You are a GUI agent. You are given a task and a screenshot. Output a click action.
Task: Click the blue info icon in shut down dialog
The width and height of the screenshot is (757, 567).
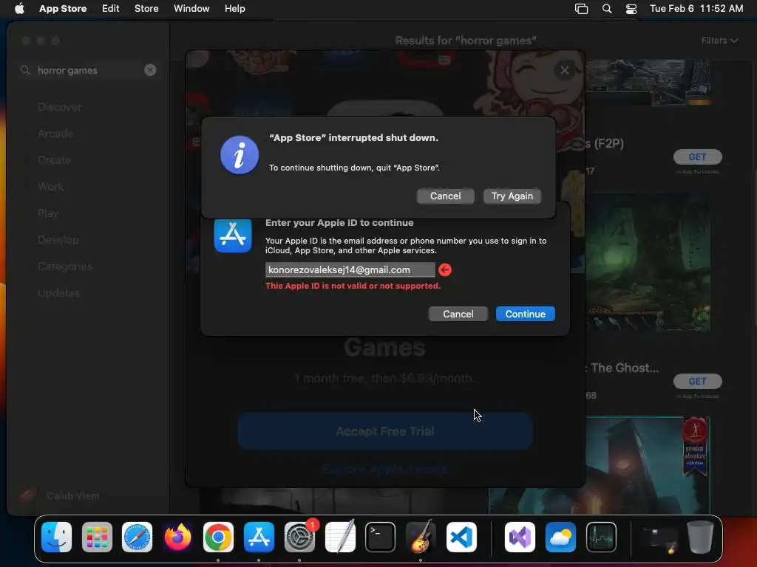tap(240, 155)
